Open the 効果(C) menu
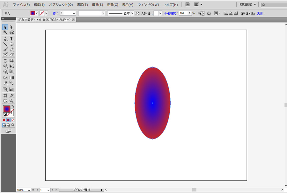287x193 pixels. [113, 5]
